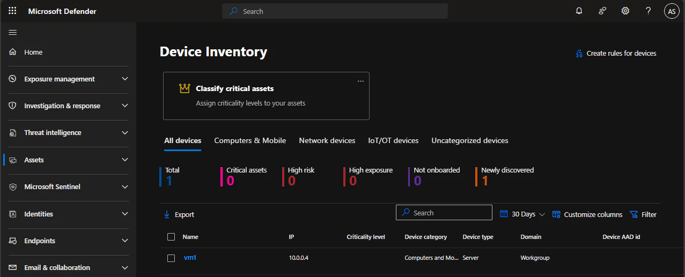Sort by the Device AAD id column header
Viewport: 685px width, 277px height.
pos(621,237)
